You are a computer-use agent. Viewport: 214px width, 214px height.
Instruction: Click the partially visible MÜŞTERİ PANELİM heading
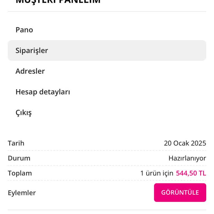pos(58,2)
